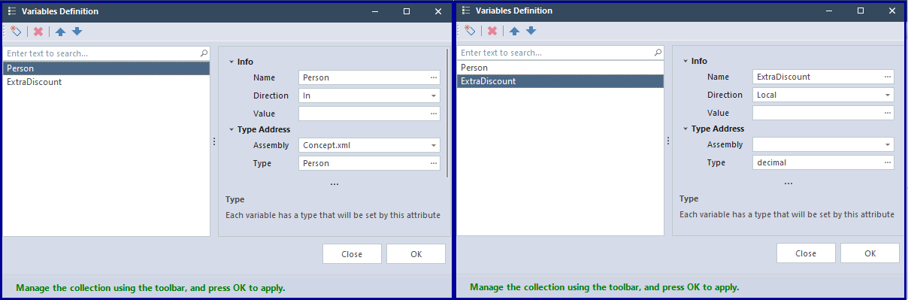
Task: Open ellipsis editor for Type field decimal
Action: (x=888, y=162)
